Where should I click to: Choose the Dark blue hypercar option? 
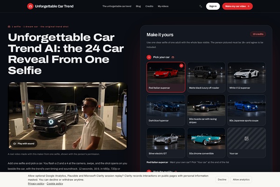click(x=166, y=110)
